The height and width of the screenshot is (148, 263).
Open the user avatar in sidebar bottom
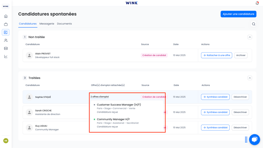pos(6,141)
